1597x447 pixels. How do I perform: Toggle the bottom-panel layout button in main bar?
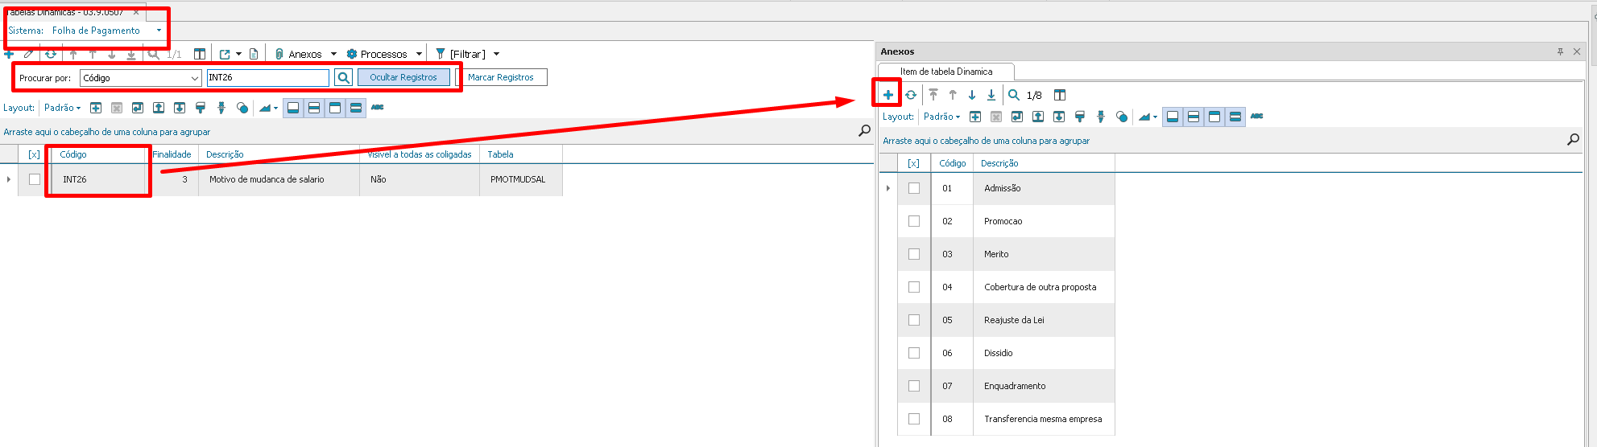tap(293, 108)
